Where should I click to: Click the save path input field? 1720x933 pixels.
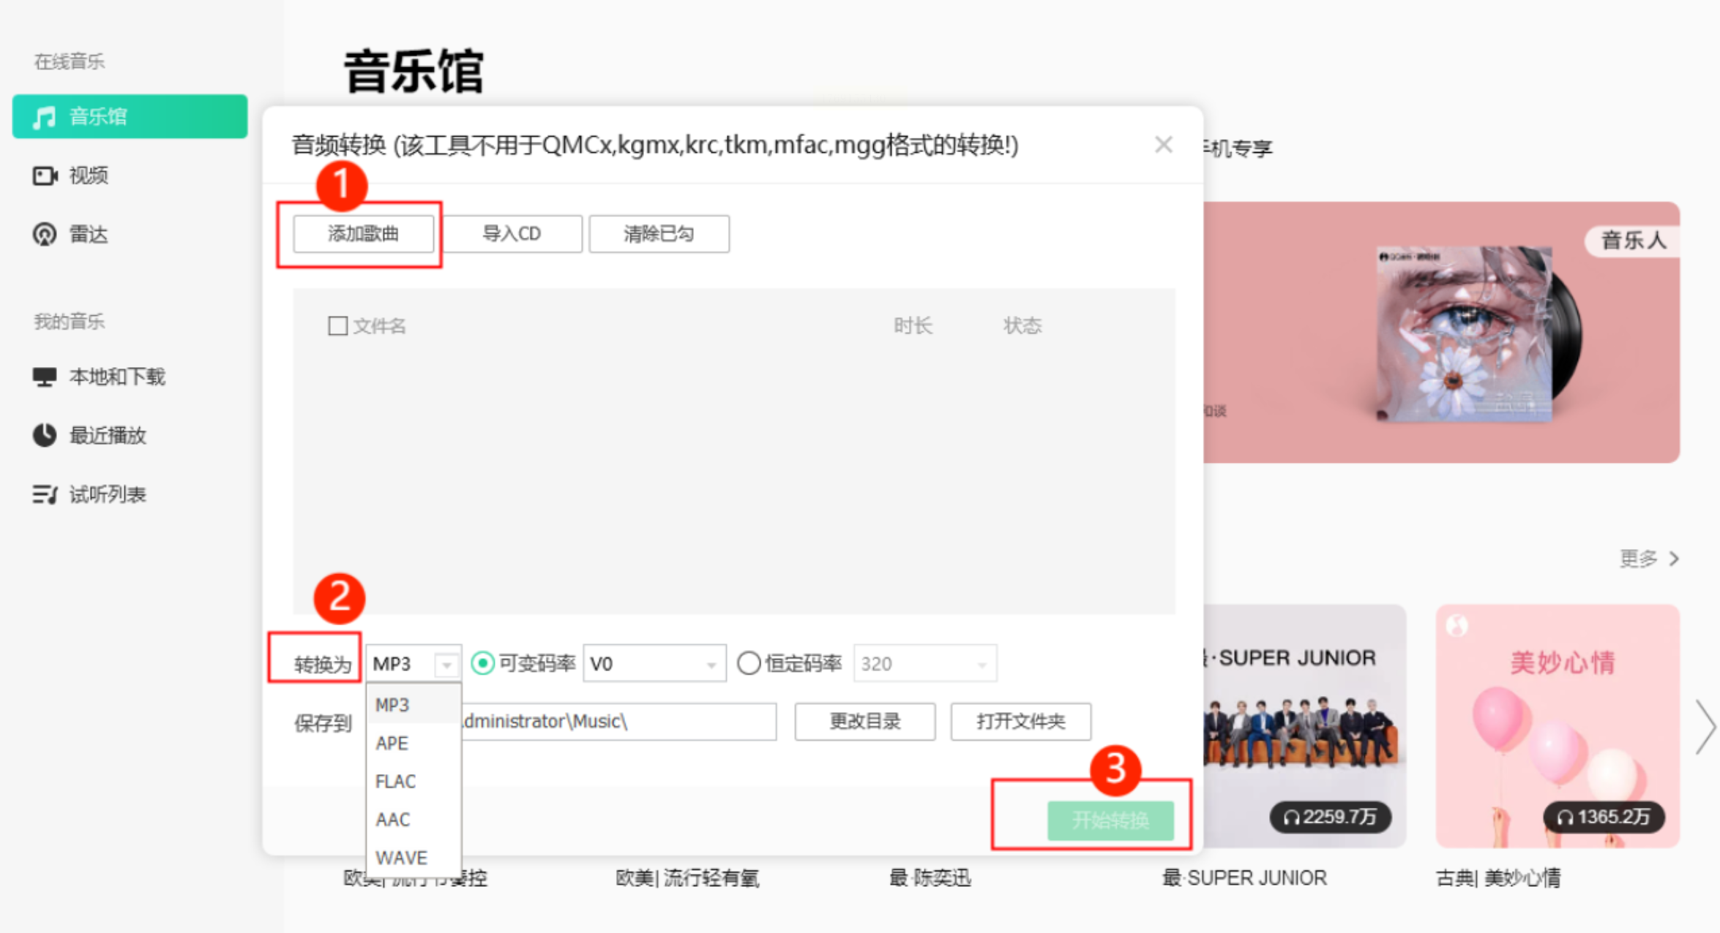click(618, 722)
